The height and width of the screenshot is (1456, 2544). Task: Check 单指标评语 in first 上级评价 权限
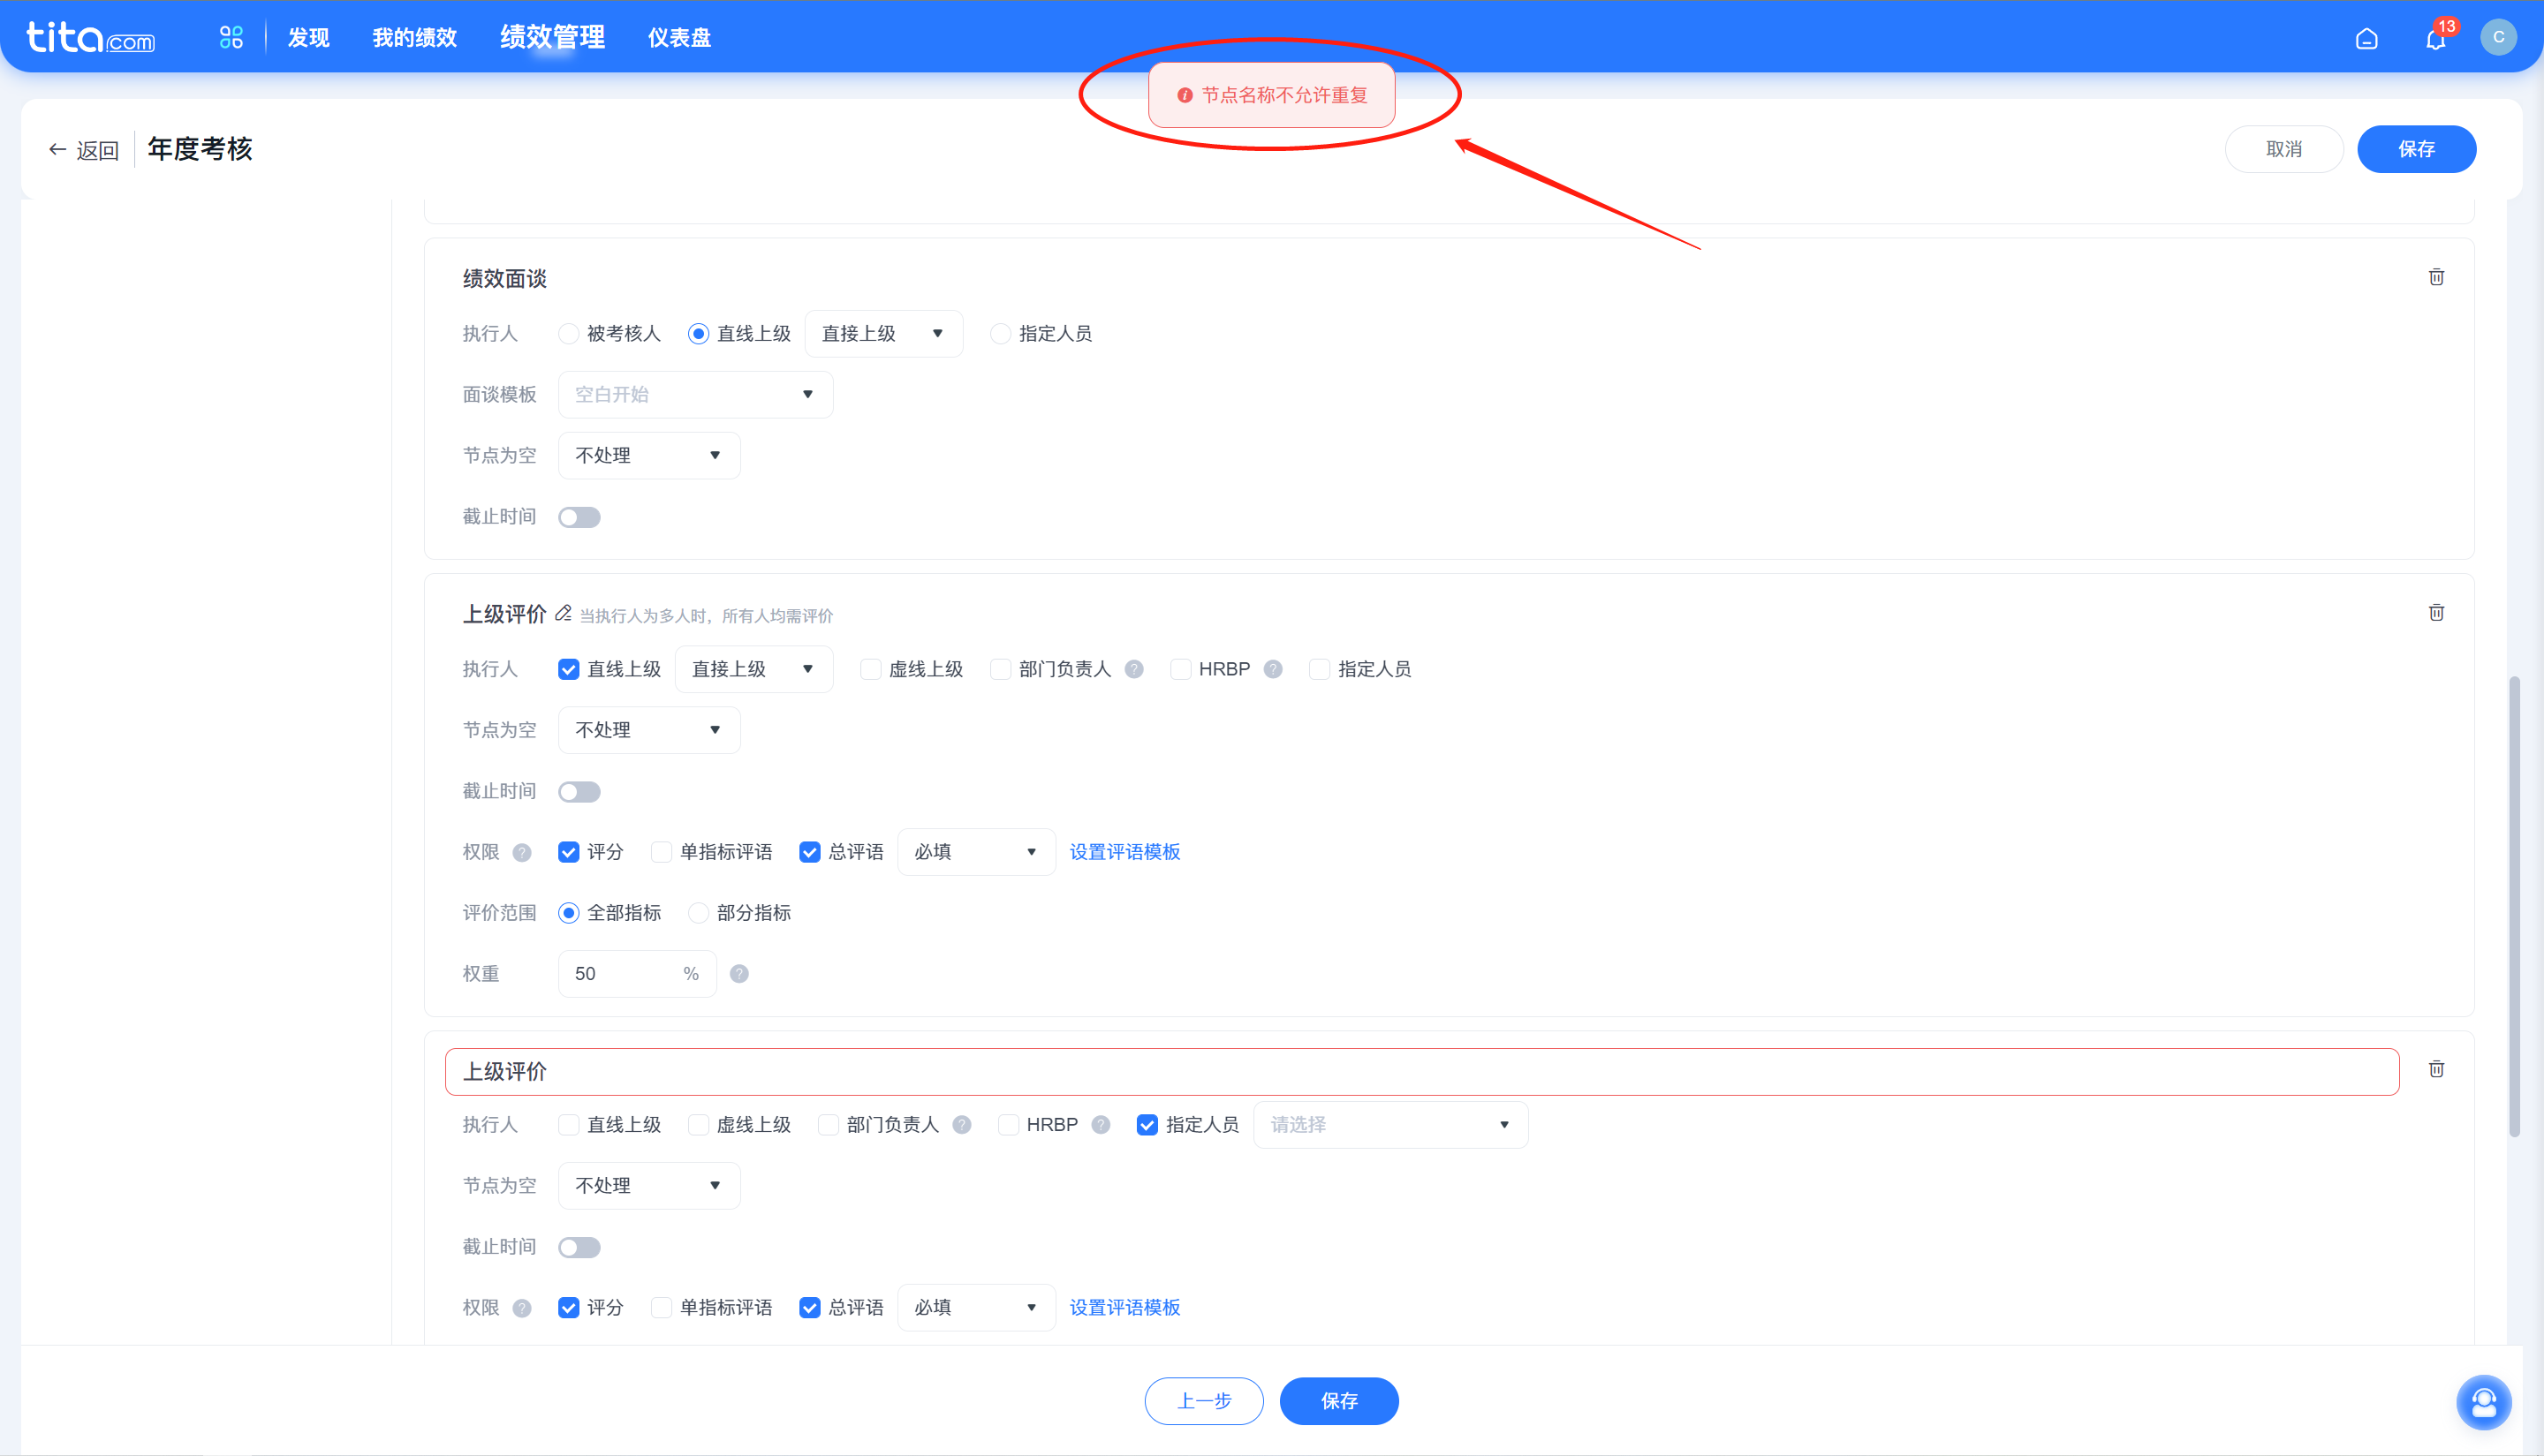coord(662,852)
